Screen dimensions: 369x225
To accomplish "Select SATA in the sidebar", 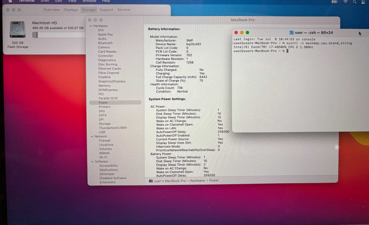I will 102,115.
